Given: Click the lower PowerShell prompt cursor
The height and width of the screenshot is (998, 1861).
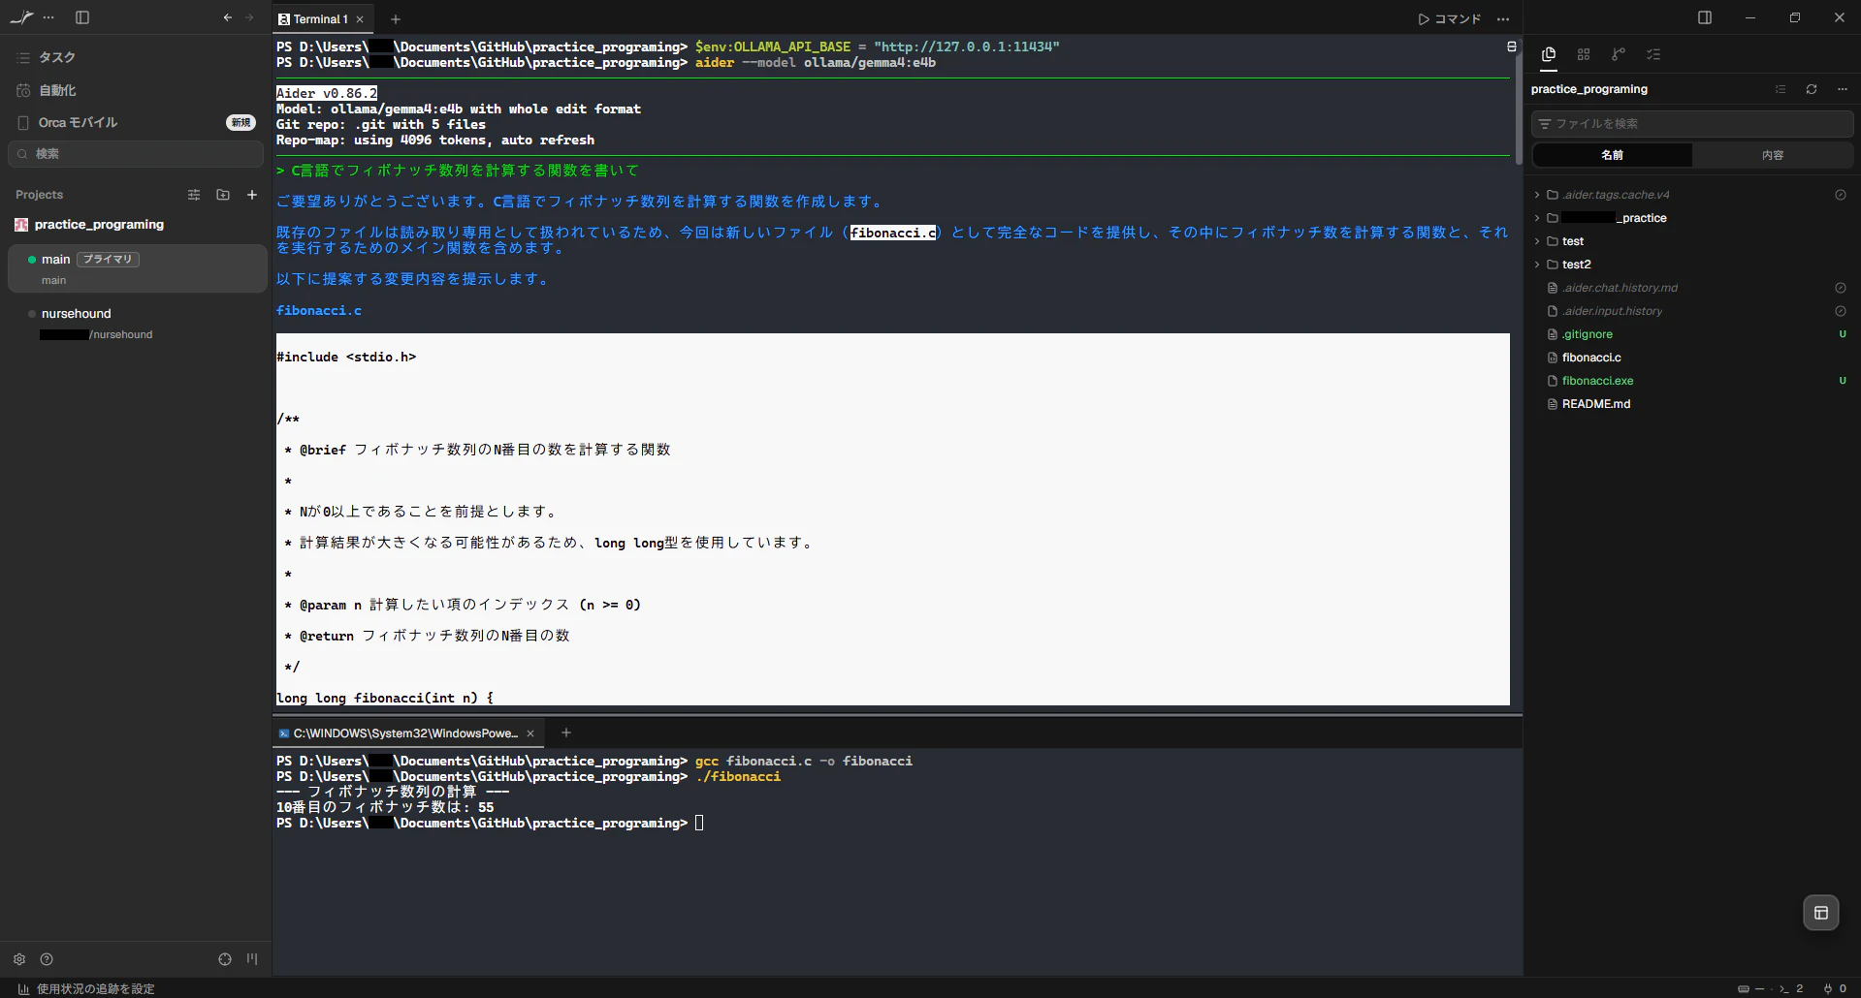Looking at the screenshot, I should pos(699,823).
